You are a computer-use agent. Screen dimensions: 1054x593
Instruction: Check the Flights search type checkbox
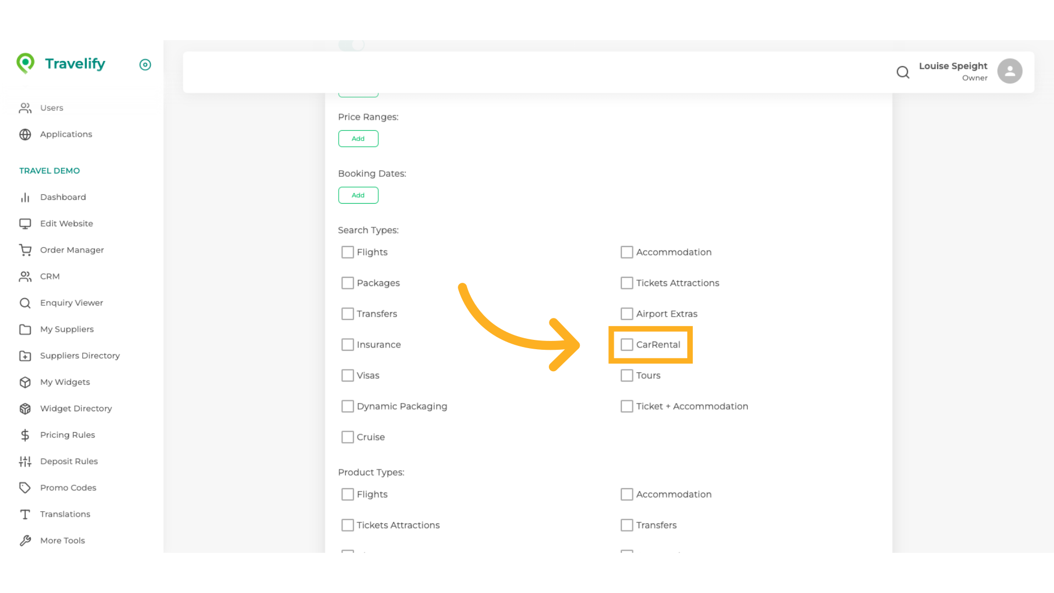tap(347, 252)
